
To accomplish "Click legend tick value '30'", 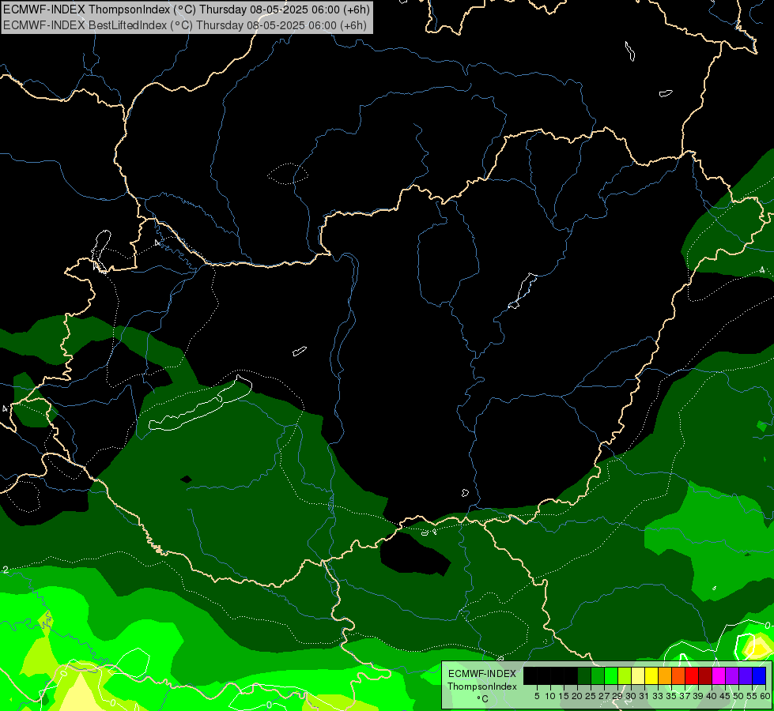I will pyautogui.click(x=630, y=696).
